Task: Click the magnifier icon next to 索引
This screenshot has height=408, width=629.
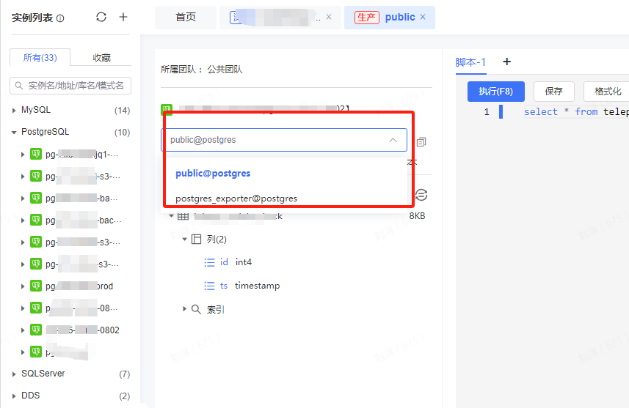Action: (x=196, y=309)
